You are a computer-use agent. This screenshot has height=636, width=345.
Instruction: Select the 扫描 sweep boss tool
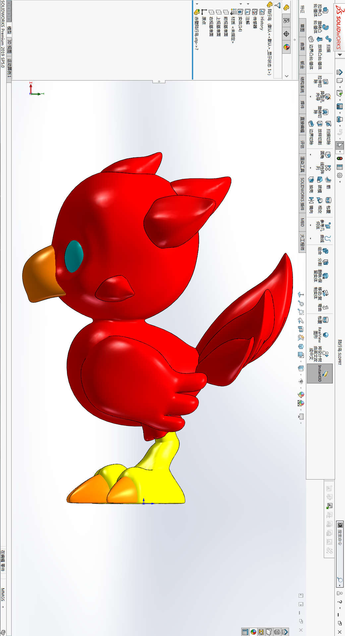pyautogui.click(x=328, y=44)
